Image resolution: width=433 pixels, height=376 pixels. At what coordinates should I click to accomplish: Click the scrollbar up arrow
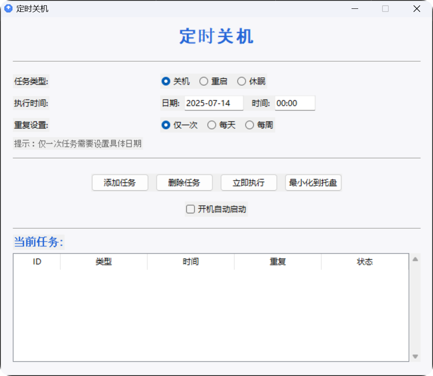pos(415,258)
